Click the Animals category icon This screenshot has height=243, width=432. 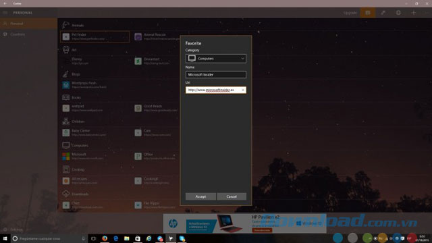[x=65, y=25]
